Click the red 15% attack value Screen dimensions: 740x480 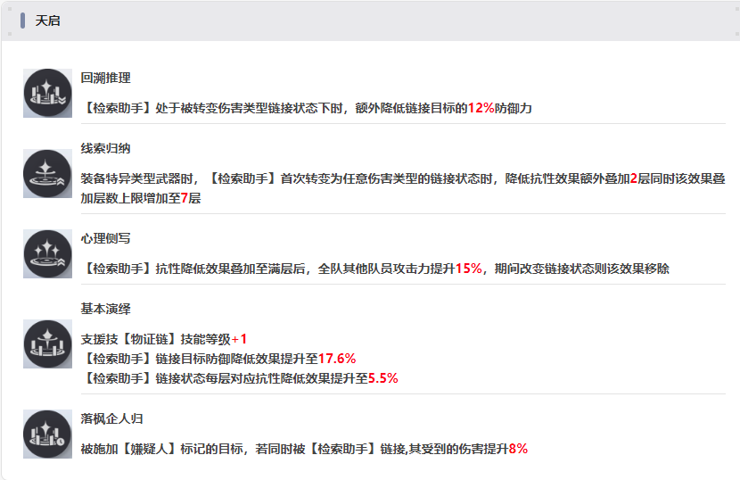coord(469,269)
